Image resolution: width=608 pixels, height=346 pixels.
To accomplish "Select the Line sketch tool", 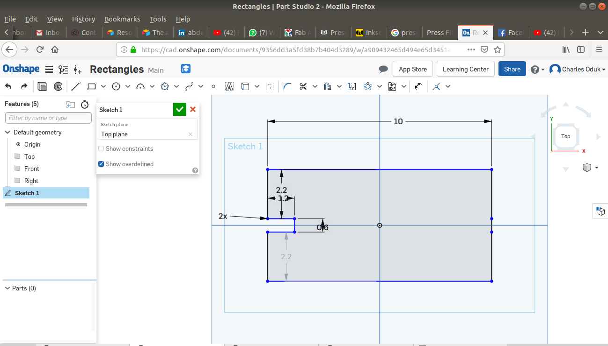I will [76, 86].
